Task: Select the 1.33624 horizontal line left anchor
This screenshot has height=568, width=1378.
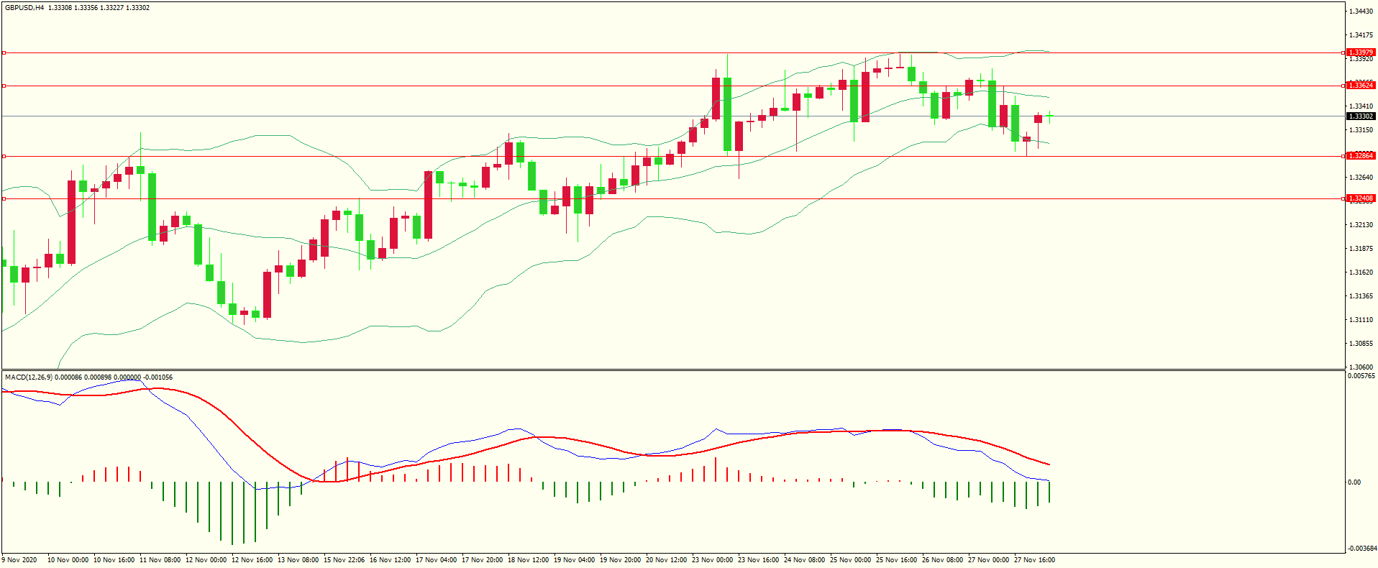Action: (x=4, y=86)
